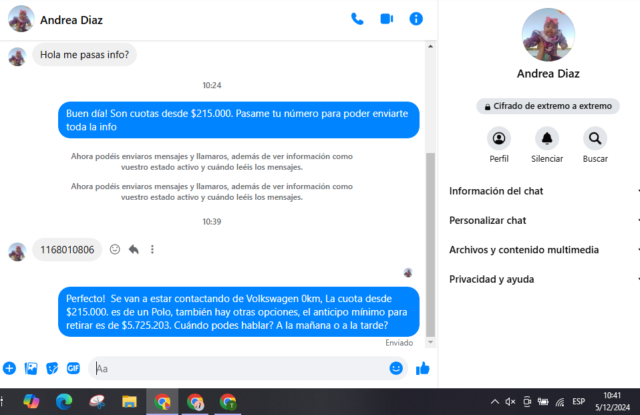The width and height of the screenshot is (640, 415).
Task: Open more actions plus icon in composer
Action: tap(9, 368)
